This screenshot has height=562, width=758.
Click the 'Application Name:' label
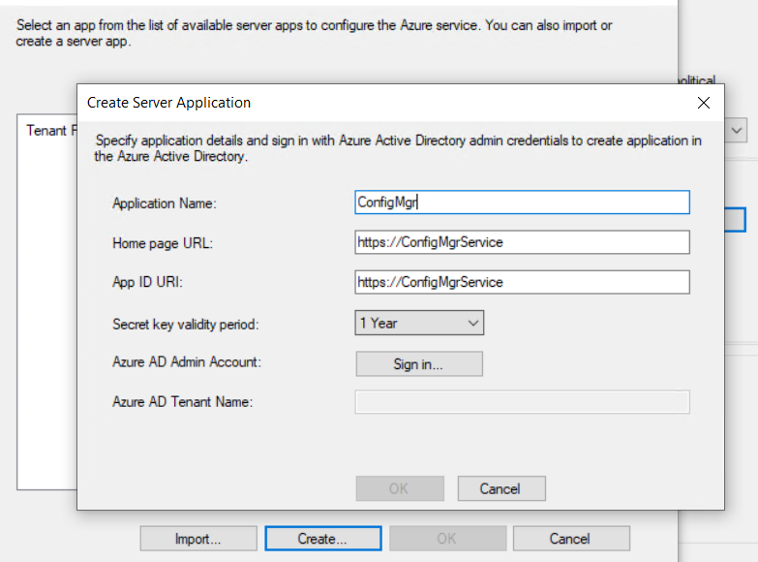click(166, 203)
